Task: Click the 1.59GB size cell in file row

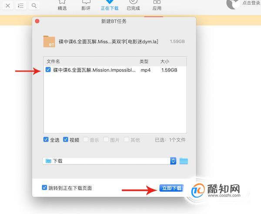Action: [169, 70]
